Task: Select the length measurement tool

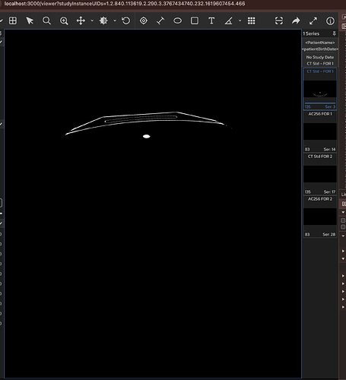Action: coord(160,21)
